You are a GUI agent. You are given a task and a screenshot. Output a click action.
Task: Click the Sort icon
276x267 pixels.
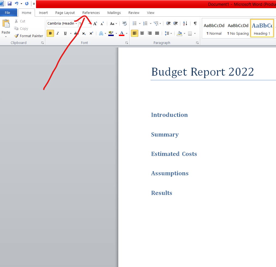coord(185,23)
